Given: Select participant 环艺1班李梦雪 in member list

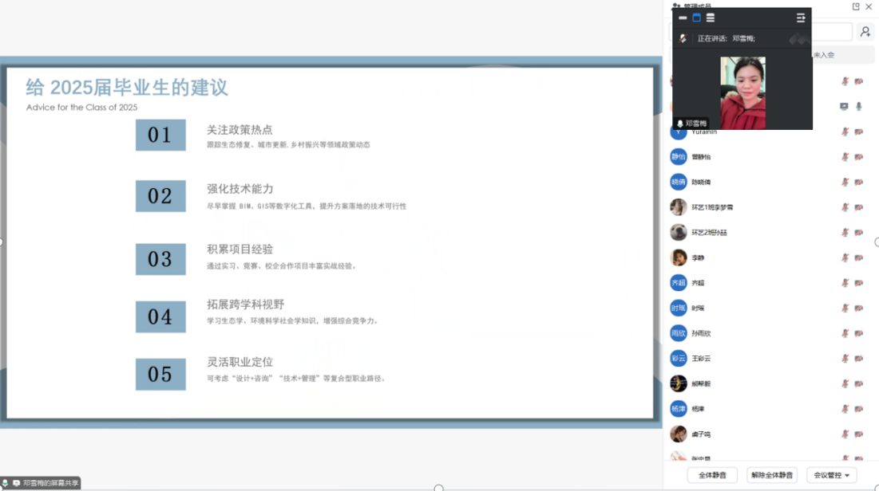Looking at the screenshot, I should coord(712,207).
